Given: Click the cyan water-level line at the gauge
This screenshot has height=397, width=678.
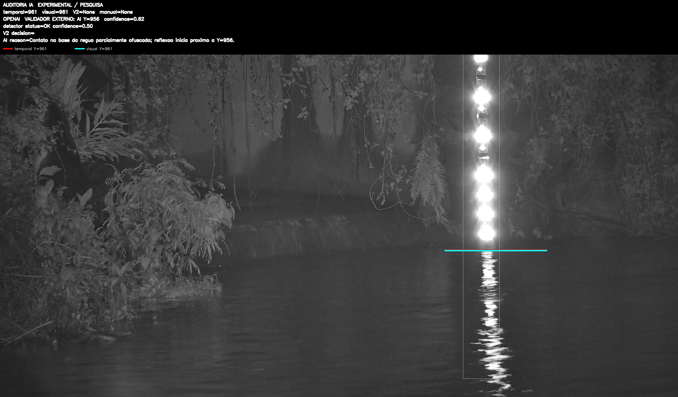Looking at the screenshot, I should pyautogui.click(x=496, y=251).
